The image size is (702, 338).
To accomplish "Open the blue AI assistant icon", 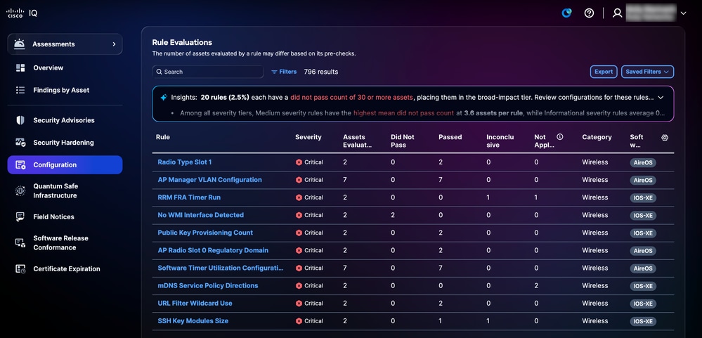I will click(x=567, y=13).
